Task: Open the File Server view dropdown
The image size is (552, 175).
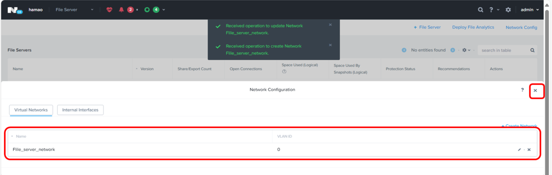Action: [74, 10]
